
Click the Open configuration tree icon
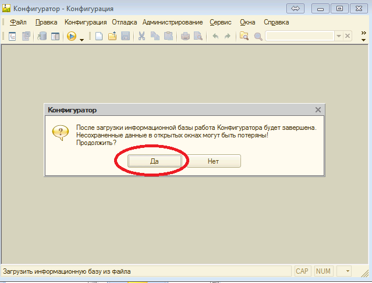(12, 36)
